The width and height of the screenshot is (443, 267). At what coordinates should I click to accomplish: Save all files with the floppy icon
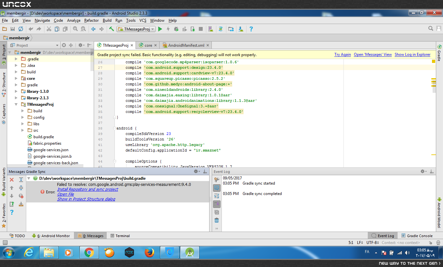tap(13, 29)
